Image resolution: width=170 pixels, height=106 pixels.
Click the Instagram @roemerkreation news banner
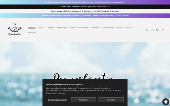coord(85,7)
